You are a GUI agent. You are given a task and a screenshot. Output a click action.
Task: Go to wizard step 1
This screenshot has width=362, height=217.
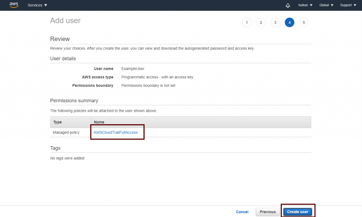click(247, 23)
